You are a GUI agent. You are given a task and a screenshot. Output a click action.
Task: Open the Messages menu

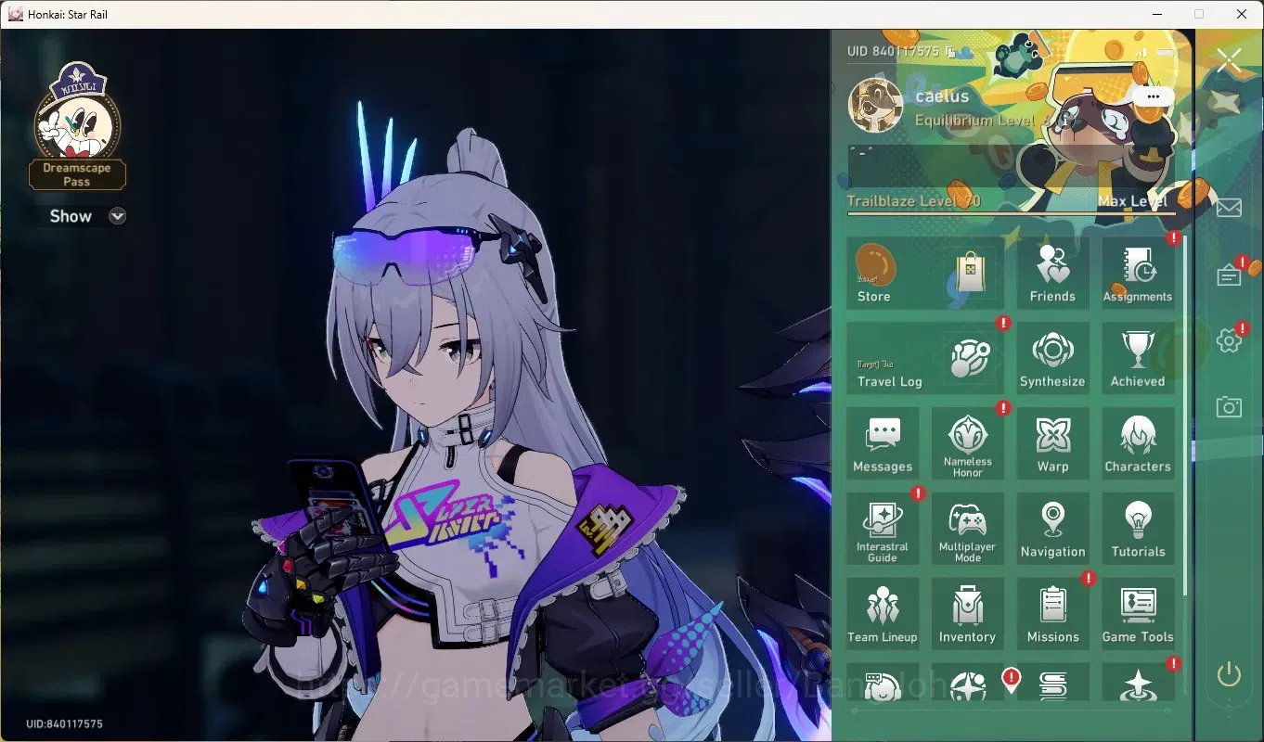click(x=883, y=443)
